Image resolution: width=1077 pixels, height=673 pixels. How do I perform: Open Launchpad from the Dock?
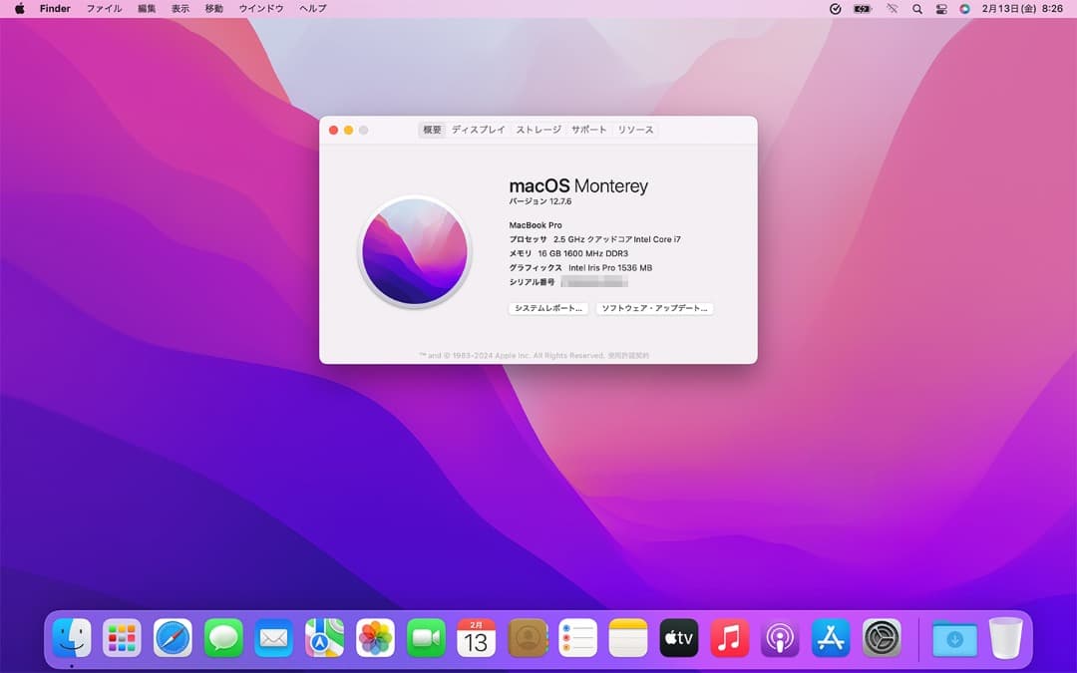(x=122, y=638)
